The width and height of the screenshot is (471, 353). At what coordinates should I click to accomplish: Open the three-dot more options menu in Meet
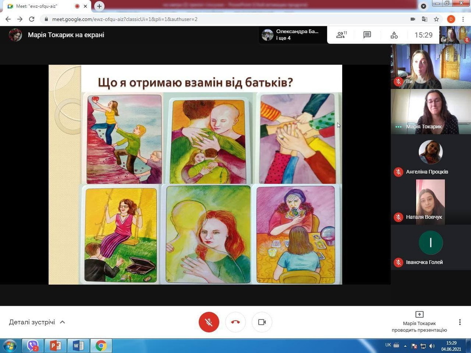pos(460,322)
